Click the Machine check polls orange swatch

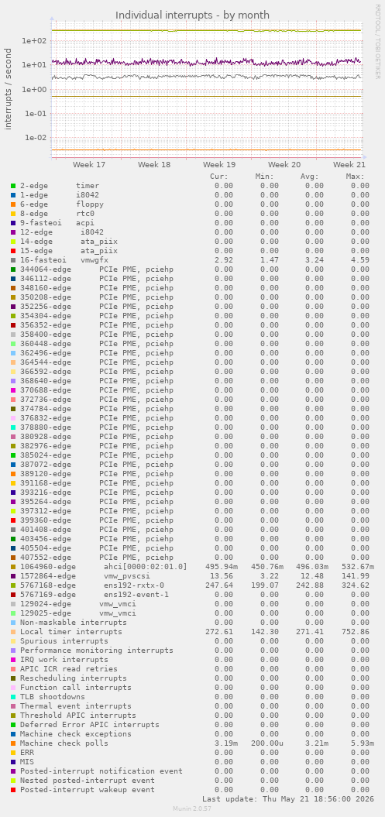coord(13,743)
